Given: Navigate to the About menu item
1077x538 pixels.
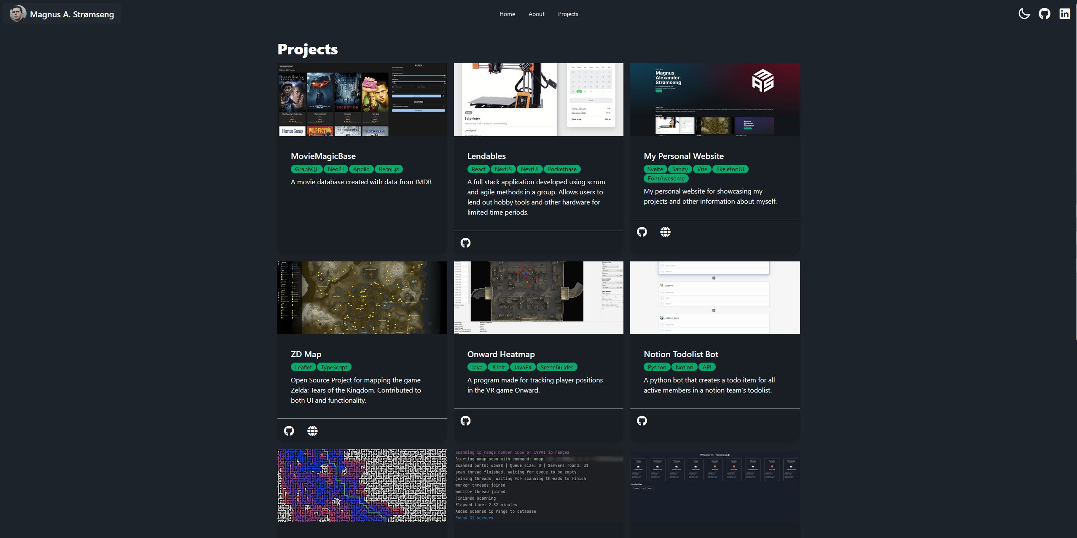Looking at the screenshot, I should coord(537,14).
